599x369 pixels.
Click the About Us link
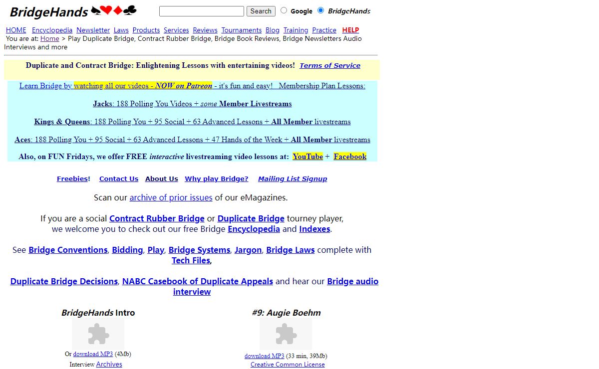162,179
